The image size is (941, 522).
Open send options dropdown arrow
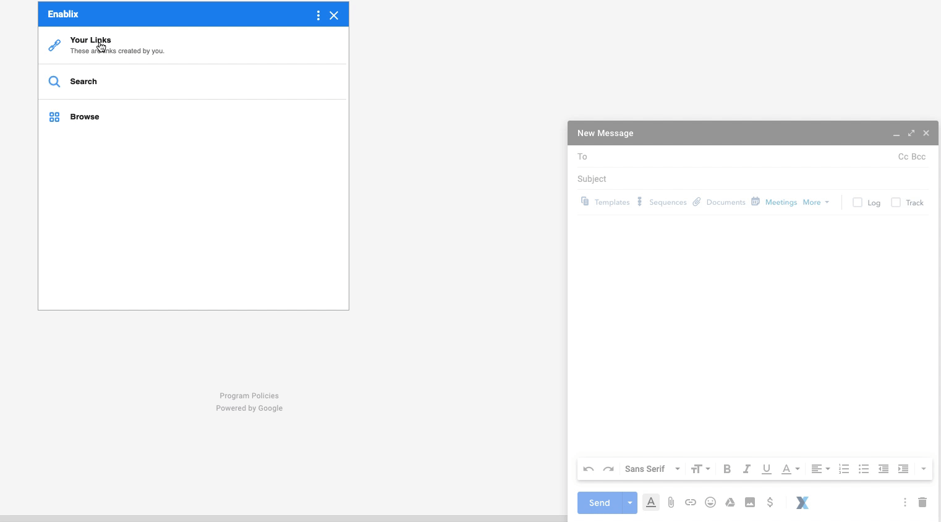[629, 503]
